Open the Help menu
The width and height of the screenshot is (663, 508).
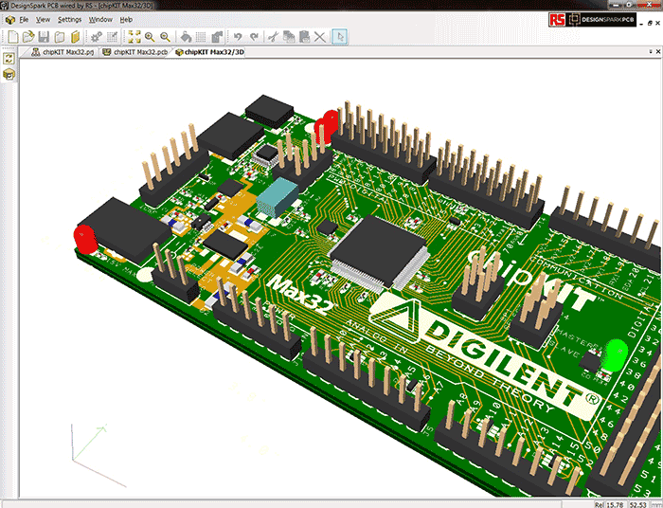[126, 20]
